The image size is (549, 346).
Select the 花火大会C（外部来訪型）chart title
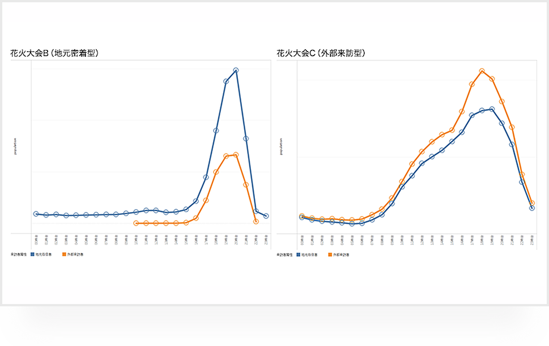pos(320,53)
